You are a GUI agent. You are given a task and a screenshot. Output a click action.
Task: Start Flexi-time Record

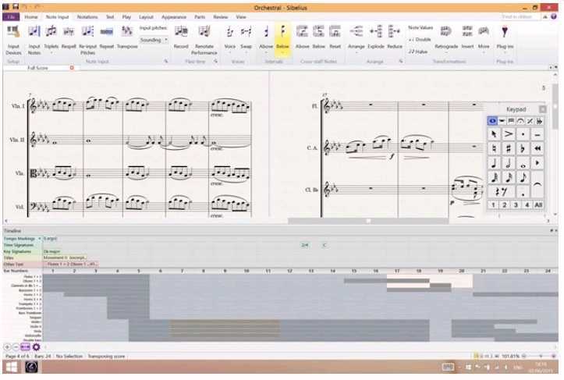181,32
